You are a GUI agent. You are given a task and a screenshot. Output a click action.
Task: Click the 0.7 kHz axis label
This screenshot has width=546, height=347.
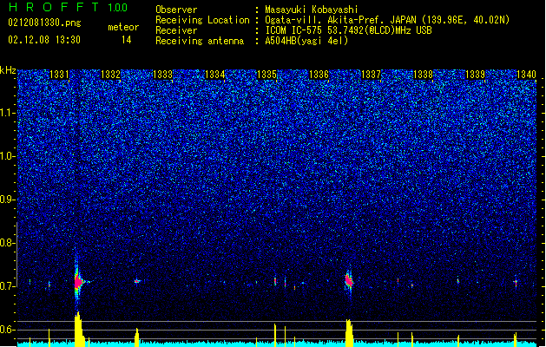(x=8, y=286)
